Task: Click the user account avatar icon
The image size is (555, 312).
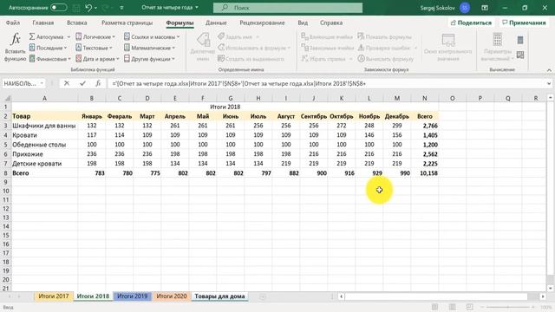Action: (465, 8)
